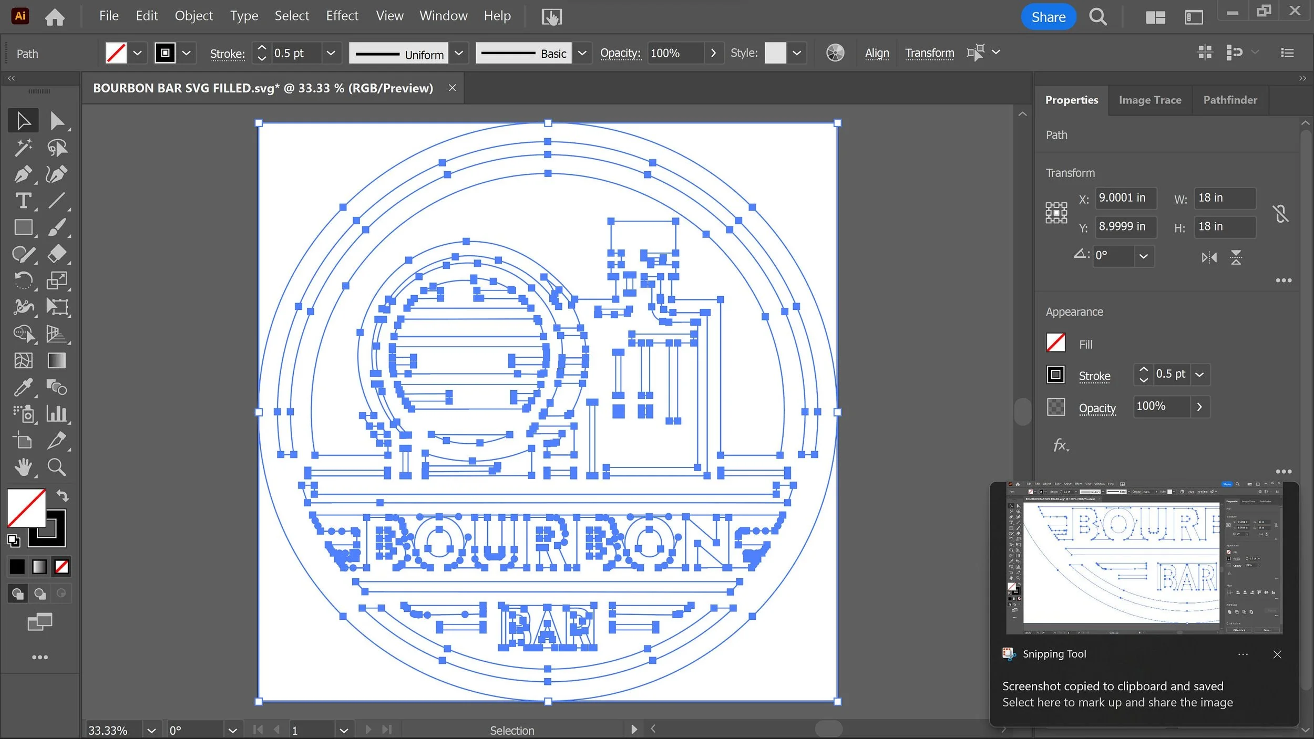Select the Blend tool
This screenshot has height=739, width=1314.
[x=57, y=388]
